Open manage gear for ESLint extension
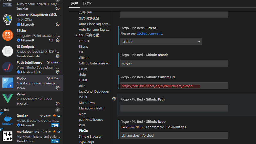Viewport: 256px width, 144px height. point(58,40)
